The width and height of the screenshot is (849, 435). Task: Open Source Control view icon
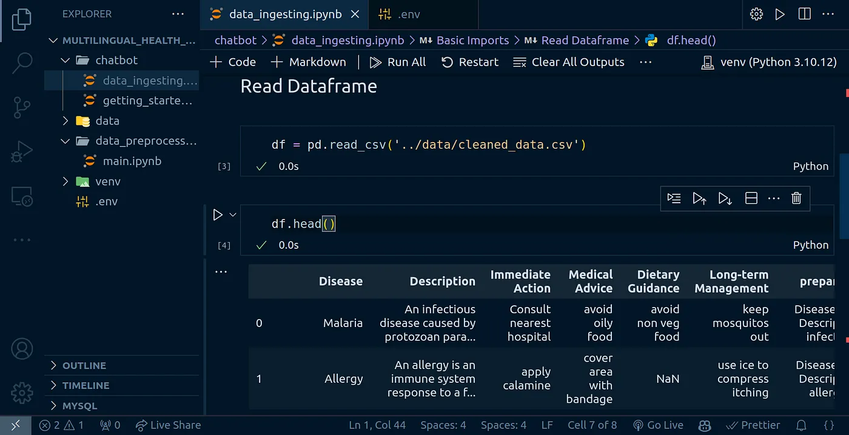coord(22,107)
